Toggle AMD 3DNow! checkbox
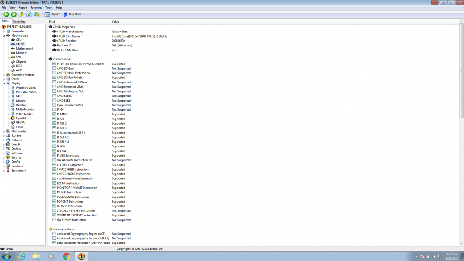464x261 pixels. click(x=54, y=68)
